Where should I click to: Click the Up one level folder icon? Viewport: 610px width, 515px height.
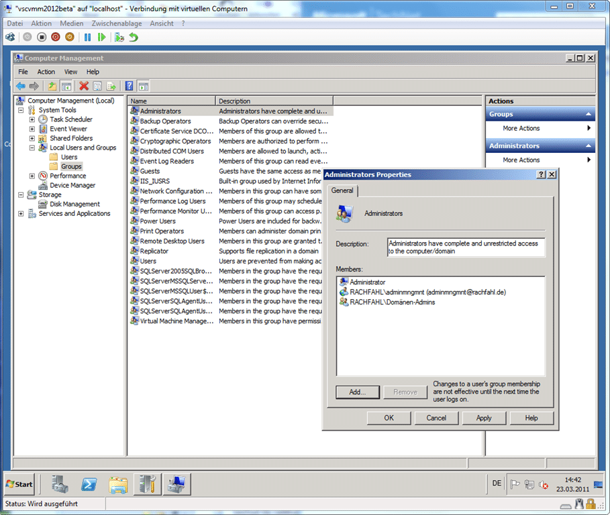52,86
